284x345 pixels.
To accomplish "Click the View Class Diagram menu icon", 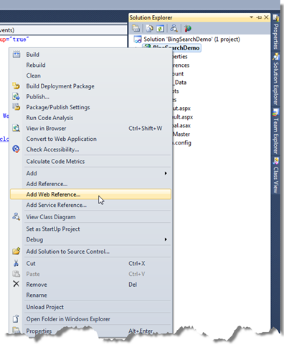I will coord(16,217).
